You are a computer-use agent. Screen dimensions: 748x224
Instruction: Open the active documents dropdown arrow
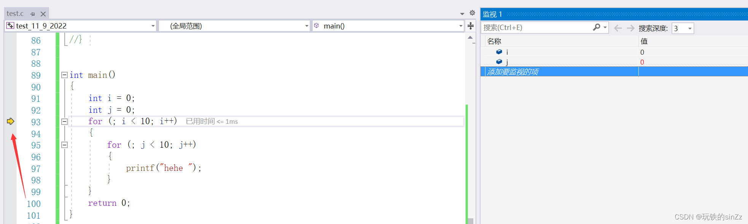(x=462, y=14)
